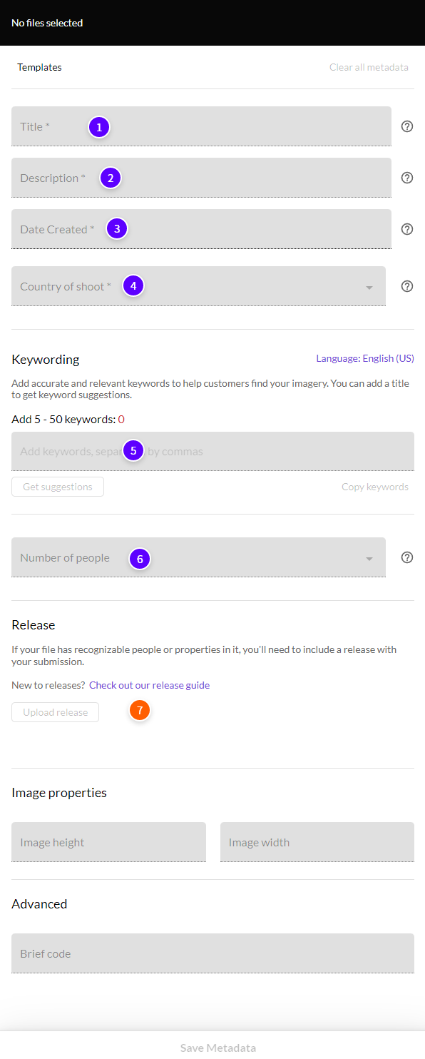Click the 'No files selected' header text

[x=47, y=23]
